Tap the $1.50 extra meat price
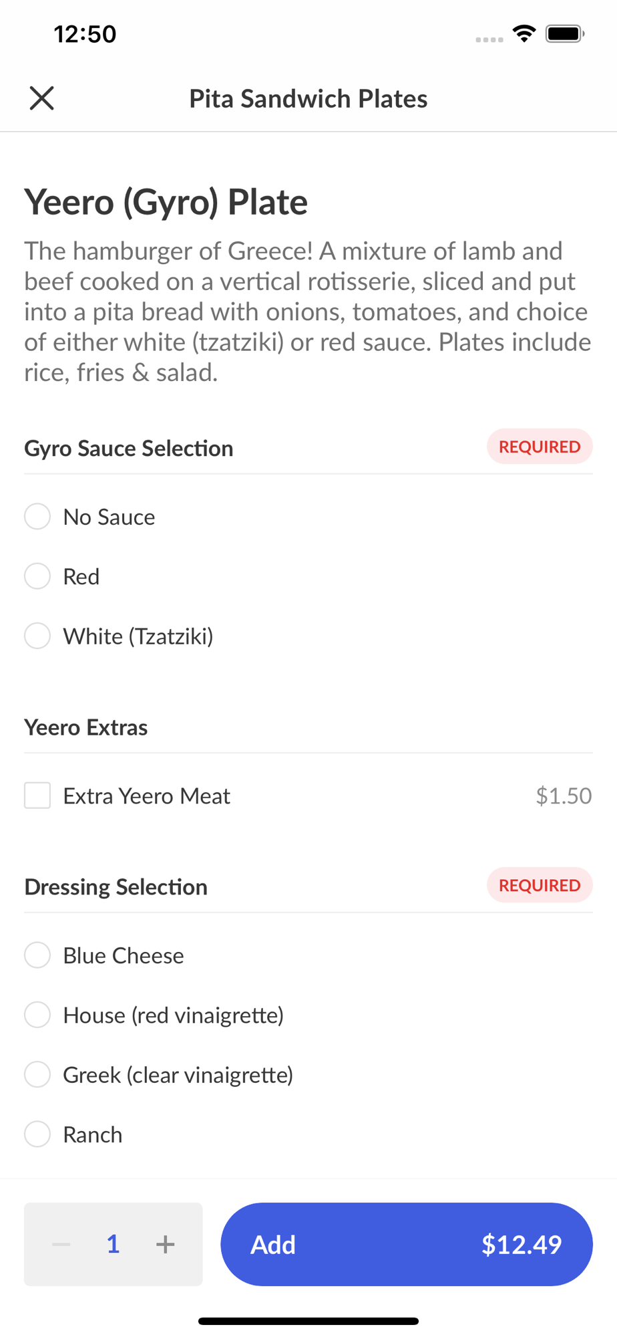Screen dimensions: 617x1337 click(x=564, y=796)
